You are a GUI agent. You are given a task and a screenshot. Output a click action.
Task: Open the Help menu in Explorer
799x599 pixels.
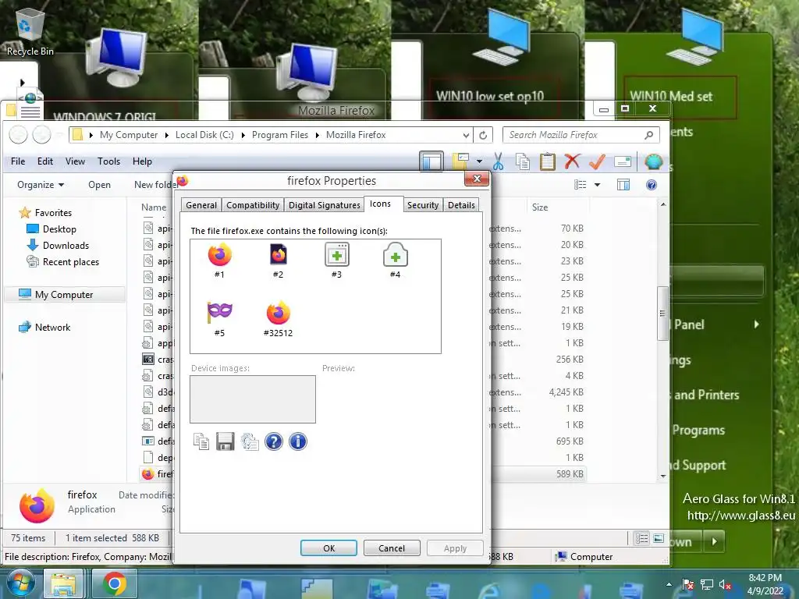pos(142,161)
